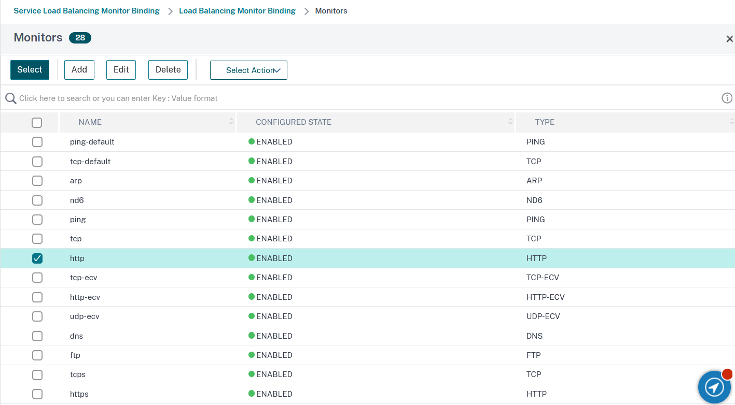Image resolution: width=735 pixels, height=405 pixels.
Task: Open the Select Action dropdown
Action: [248, 70]
